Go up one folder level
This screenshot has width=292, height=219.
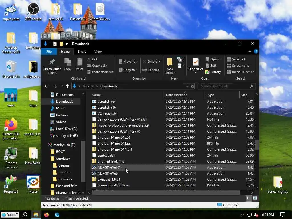[x=68, y=86]
